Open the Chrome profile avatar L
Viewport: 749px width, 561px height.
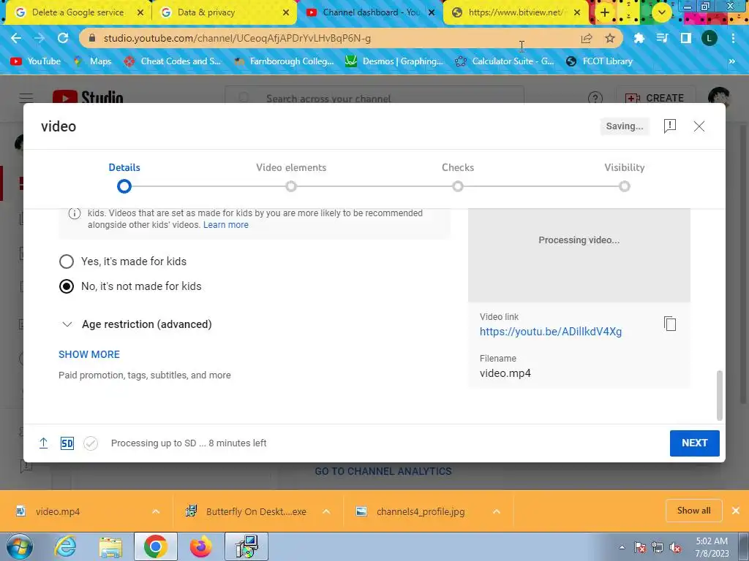pos(710,38)
